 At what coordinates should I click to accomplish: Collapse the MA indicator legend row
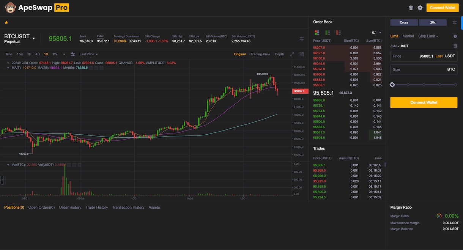click(8, 68)
